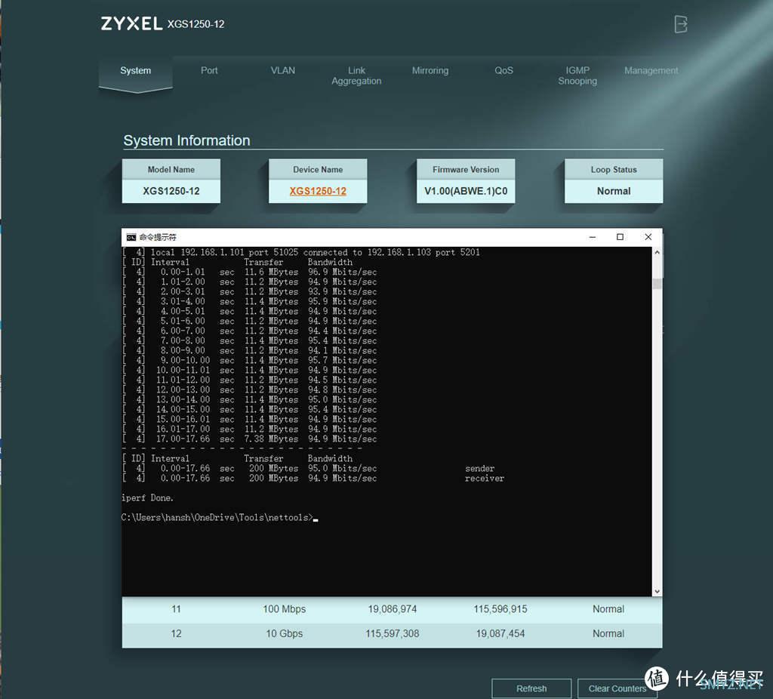Open the Mirroring tab
Image resolution: width=773 pixels, height=699 pixels.
click(430, 70)
